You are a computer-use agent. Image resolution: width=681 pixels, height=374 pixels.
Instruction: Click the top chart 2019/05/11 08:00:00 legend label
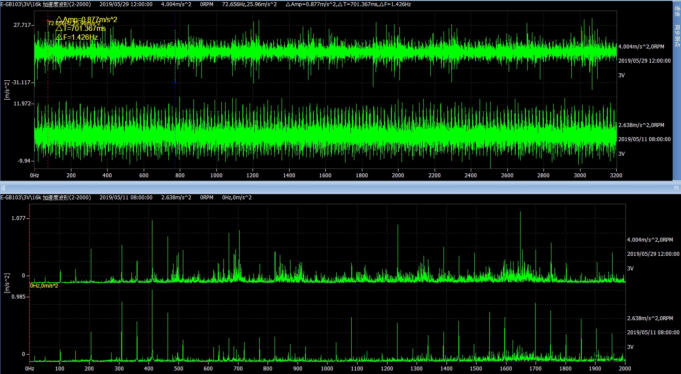pos(644,139)
